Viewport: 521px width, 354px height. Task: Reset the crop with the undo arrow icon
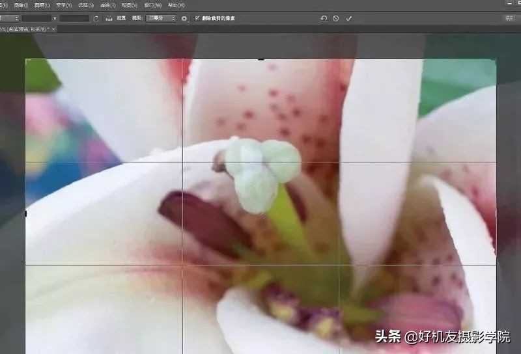pos(324,18)
